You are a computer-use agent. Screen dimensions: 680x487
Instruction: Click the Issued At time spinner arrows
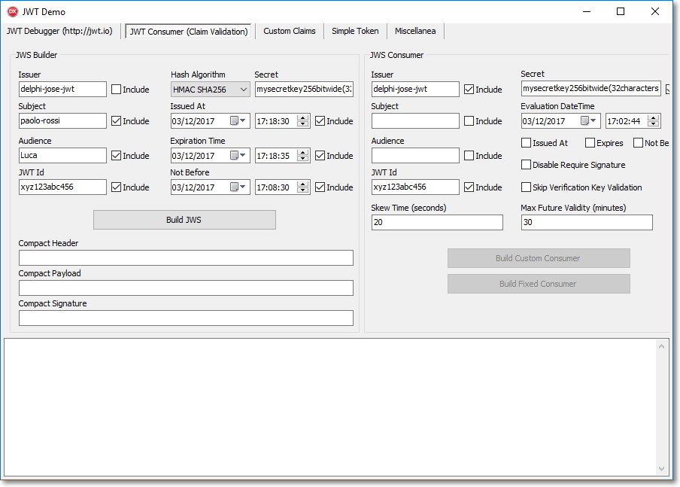click(303, 121)
